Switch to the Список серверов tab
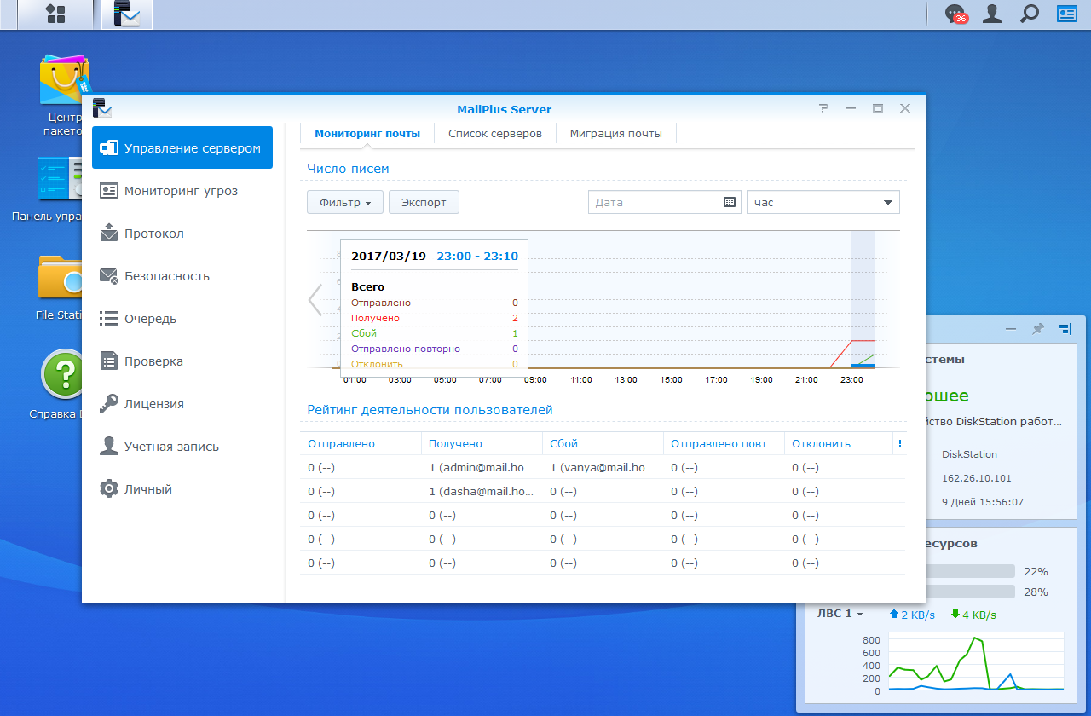Screen dimensions: 1091x716 pyautogui.click(x=495, y=134)
